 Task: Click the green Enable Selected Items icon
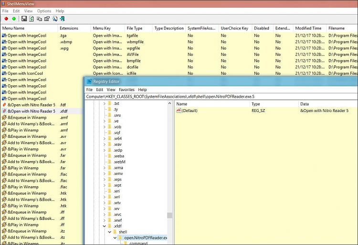click(x=14, y=19)
